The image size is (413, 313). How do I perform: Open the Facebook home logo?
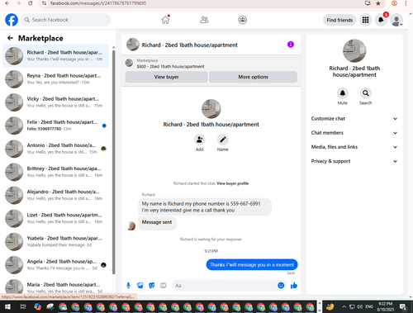point(12,20)
